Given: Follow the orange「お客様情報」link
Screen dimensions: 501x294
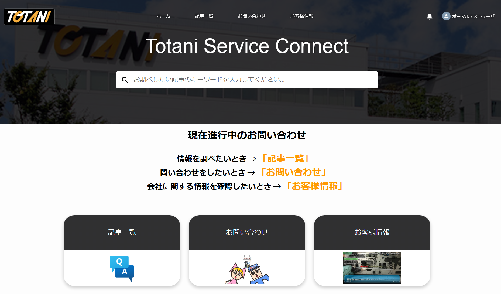Looking at the screenshot, I should 315,186.
